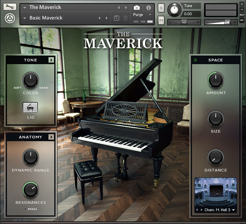Go to next instrument, The Maverick row
The height and width of the screenshot is (224, 246).
tap(126, 7)
